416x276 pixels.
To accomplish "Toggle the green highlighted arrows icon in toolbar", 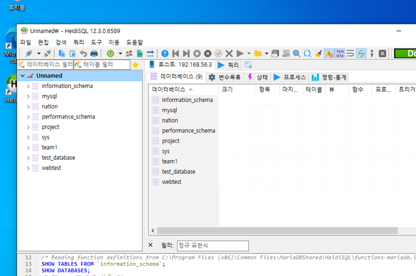I will [361, 54].
